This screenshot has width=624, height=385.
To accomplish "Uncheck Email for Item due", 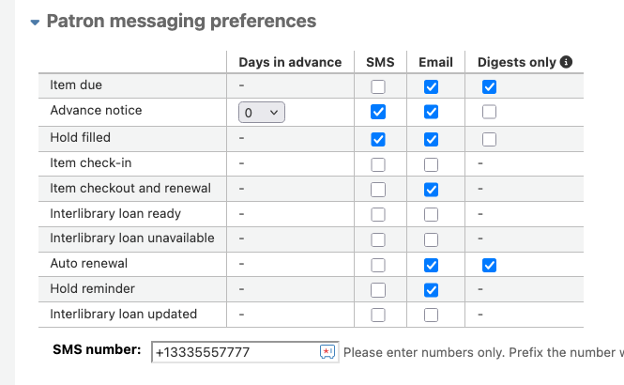I will coord(431,86).
